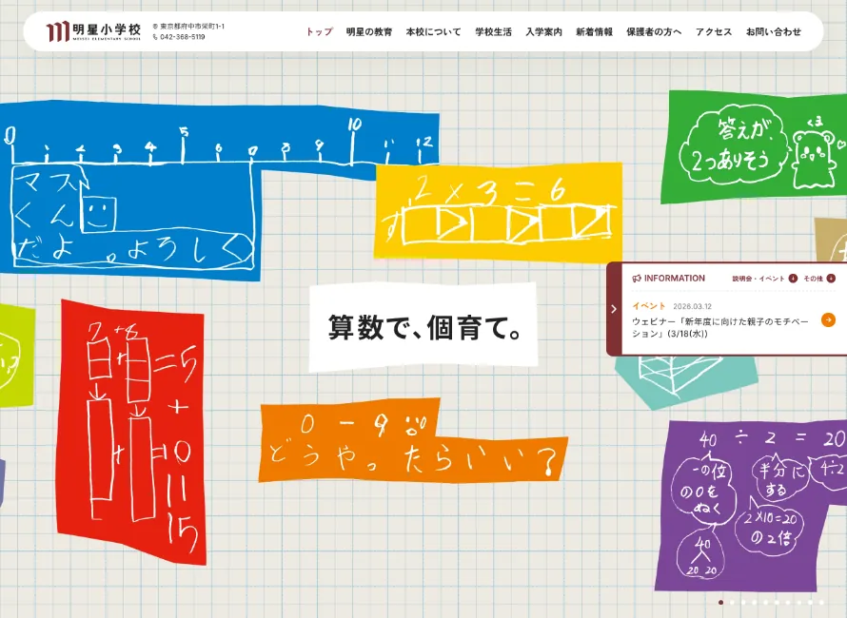
Task: Go to the 入学案内 page
Action: [x=543, y=31]
